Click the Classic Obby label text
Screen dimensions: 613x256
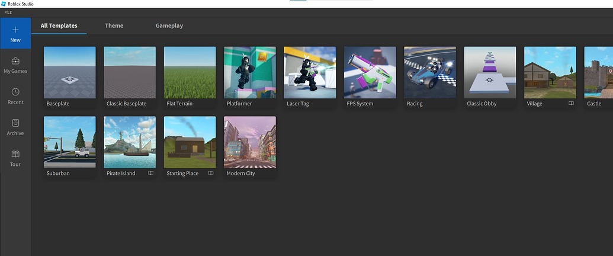point(482,104)
